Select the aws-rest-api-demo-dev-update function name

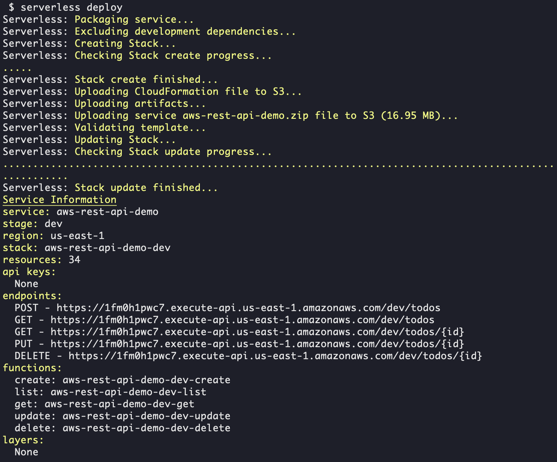coord(146,416)
